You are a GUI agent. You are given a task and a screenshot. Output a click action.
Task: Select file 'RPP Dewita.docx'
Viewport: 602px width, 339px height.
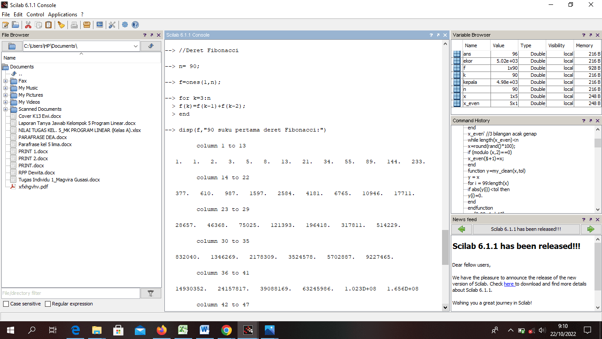point(37,173)
